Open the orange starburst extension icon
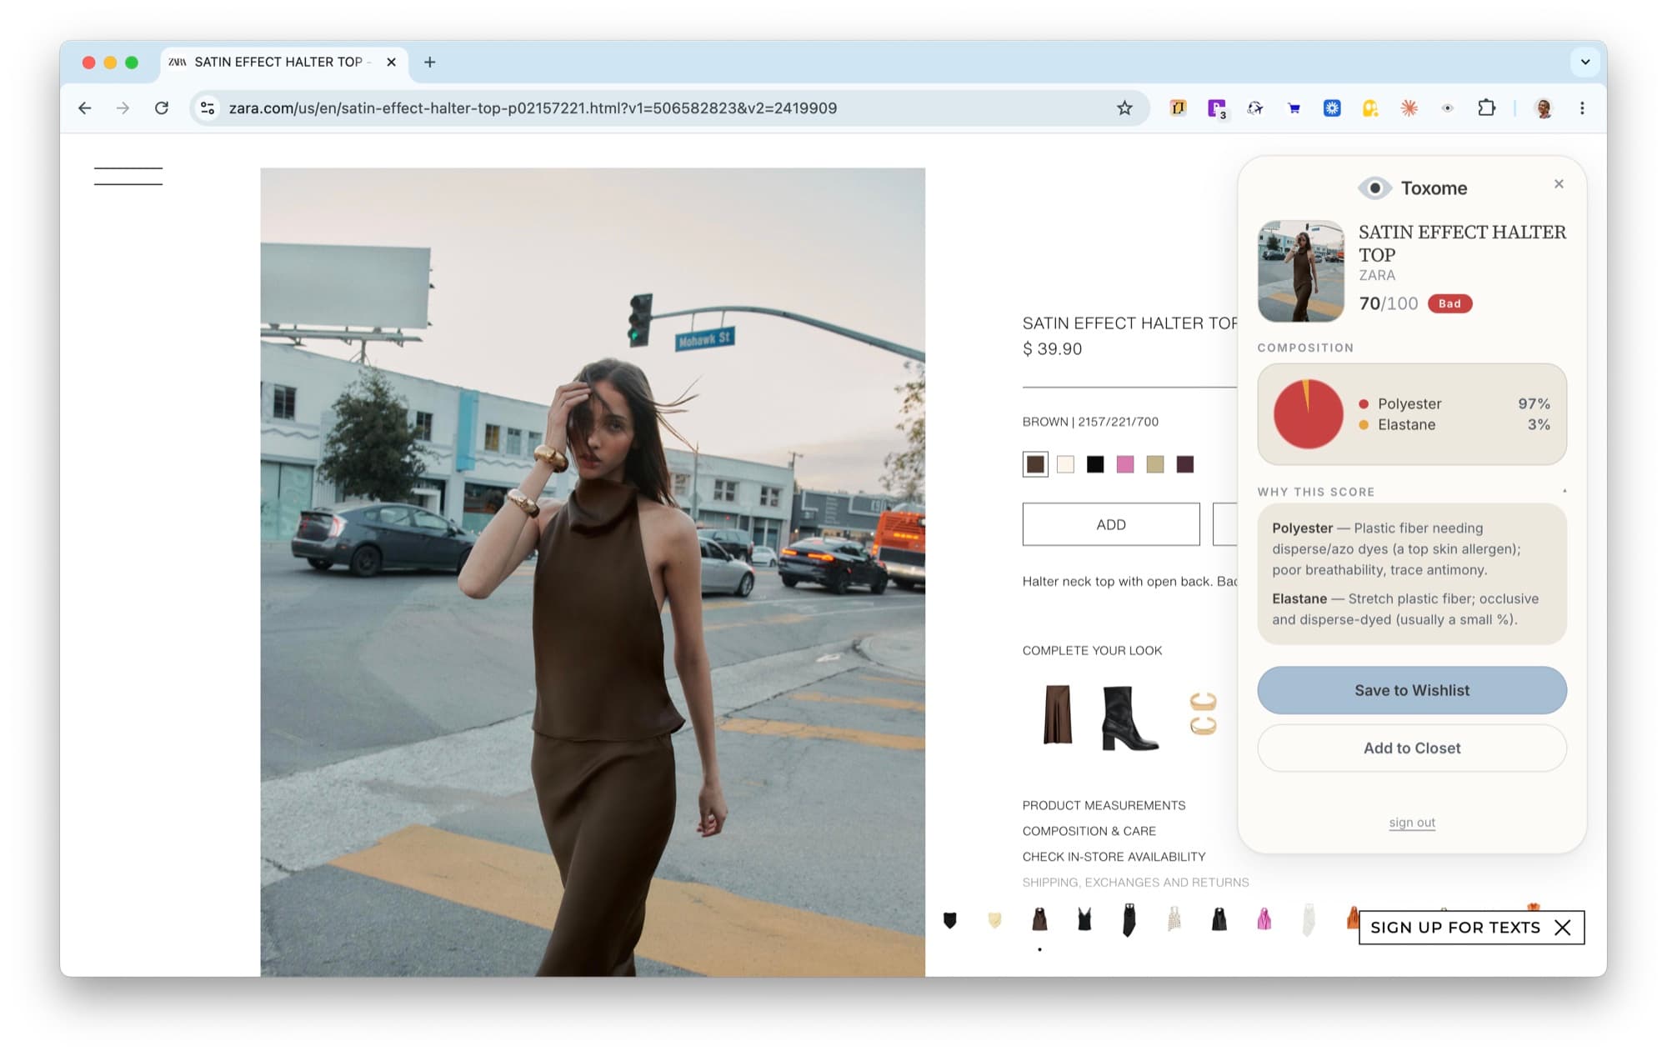 1409,108
